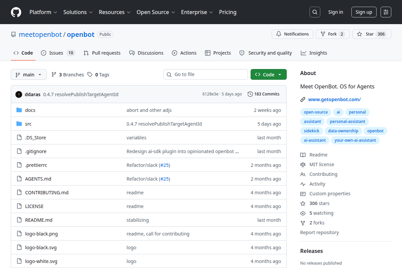
Task: Click Report repository link
Action: [x=320, y=232]
